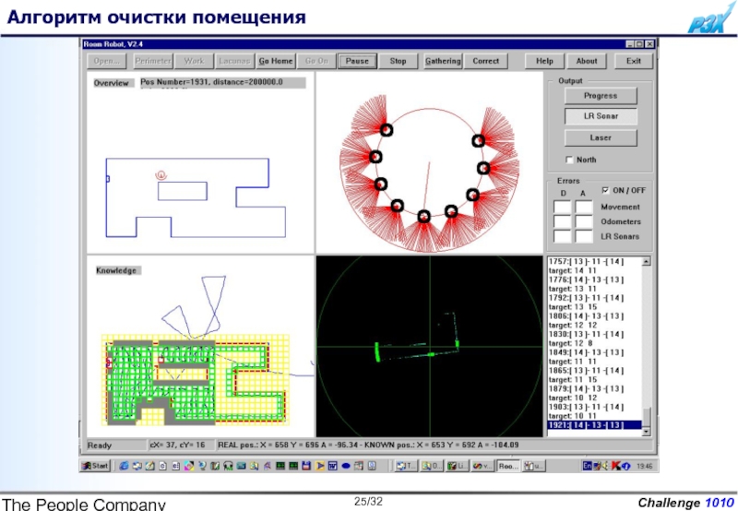This screenshot has height=511, width=738.
Task: Toggle the Errors ON / OFF checkbox
Action: coord(606,190)
